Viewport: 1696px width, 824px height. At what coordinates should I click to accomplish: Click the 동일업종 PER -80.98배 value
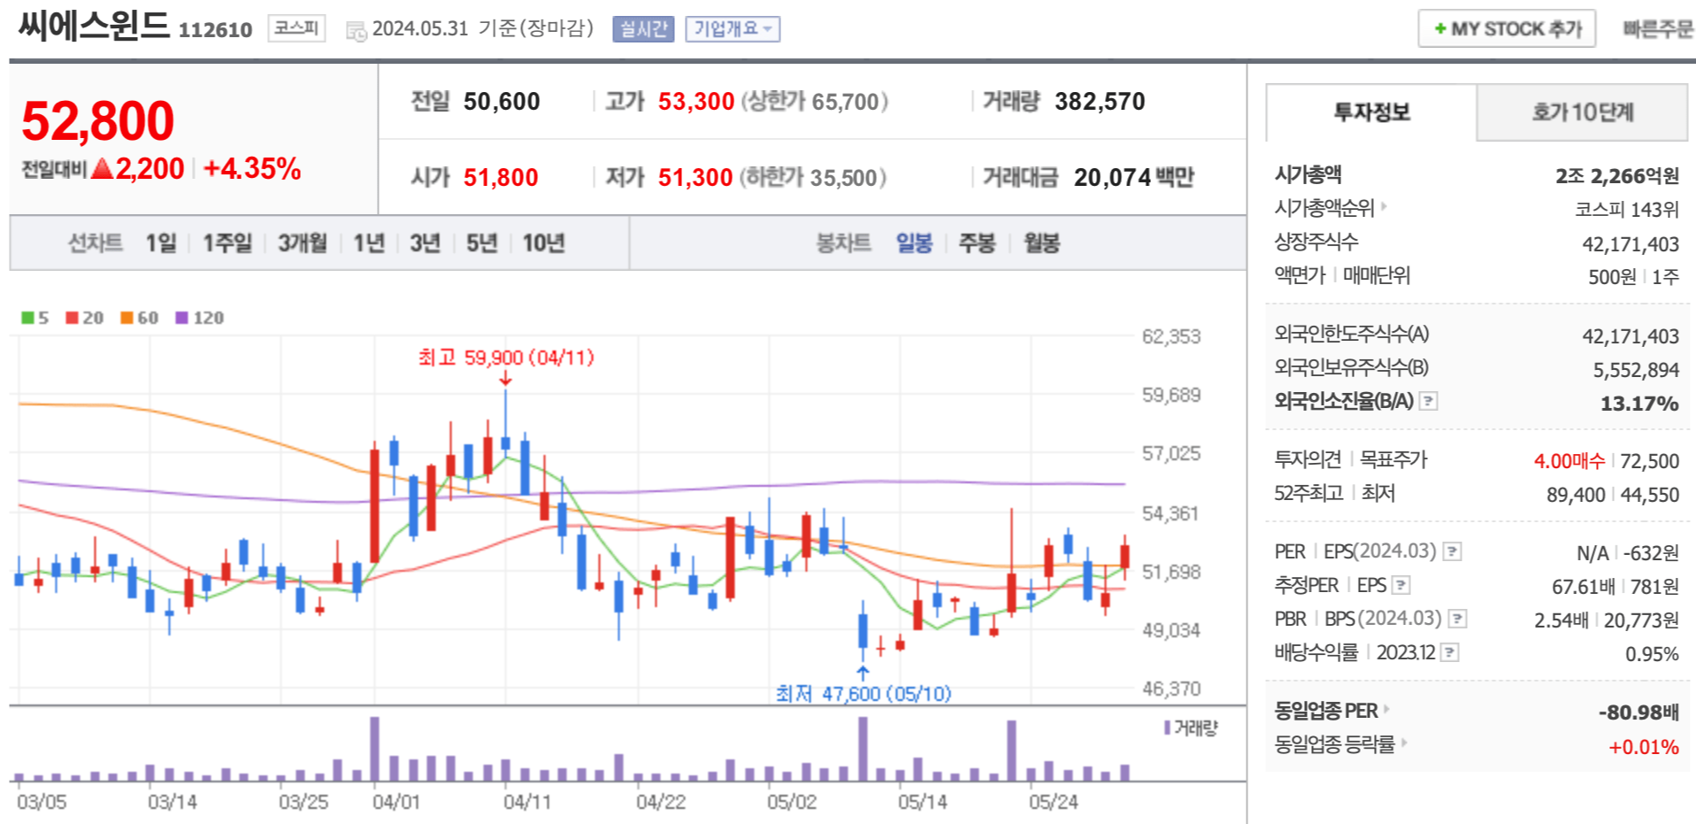(1638, 712)
